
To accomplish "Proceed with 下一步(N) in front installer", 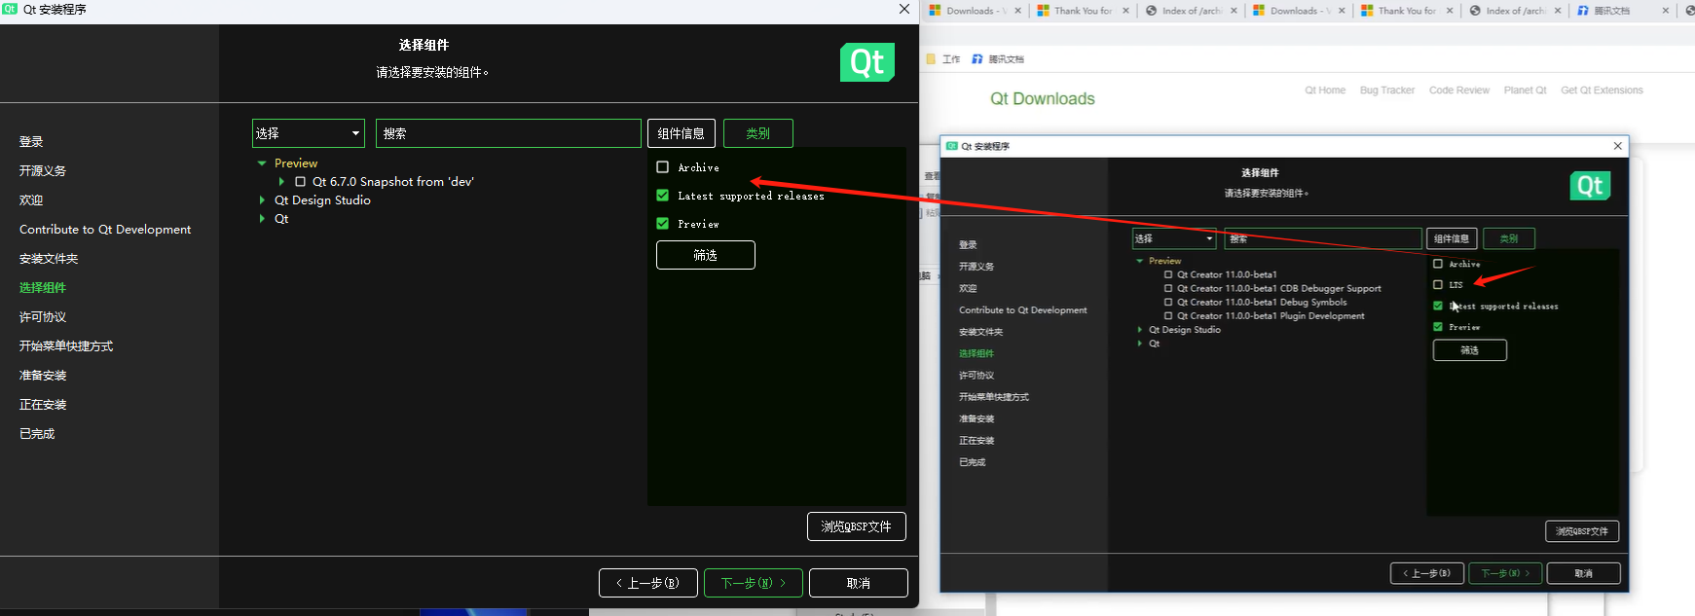I will [x=754, y=583].
